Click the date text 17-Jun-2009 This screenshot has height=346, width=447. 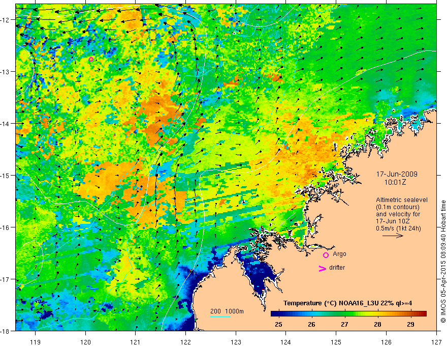tap(397, 174)
